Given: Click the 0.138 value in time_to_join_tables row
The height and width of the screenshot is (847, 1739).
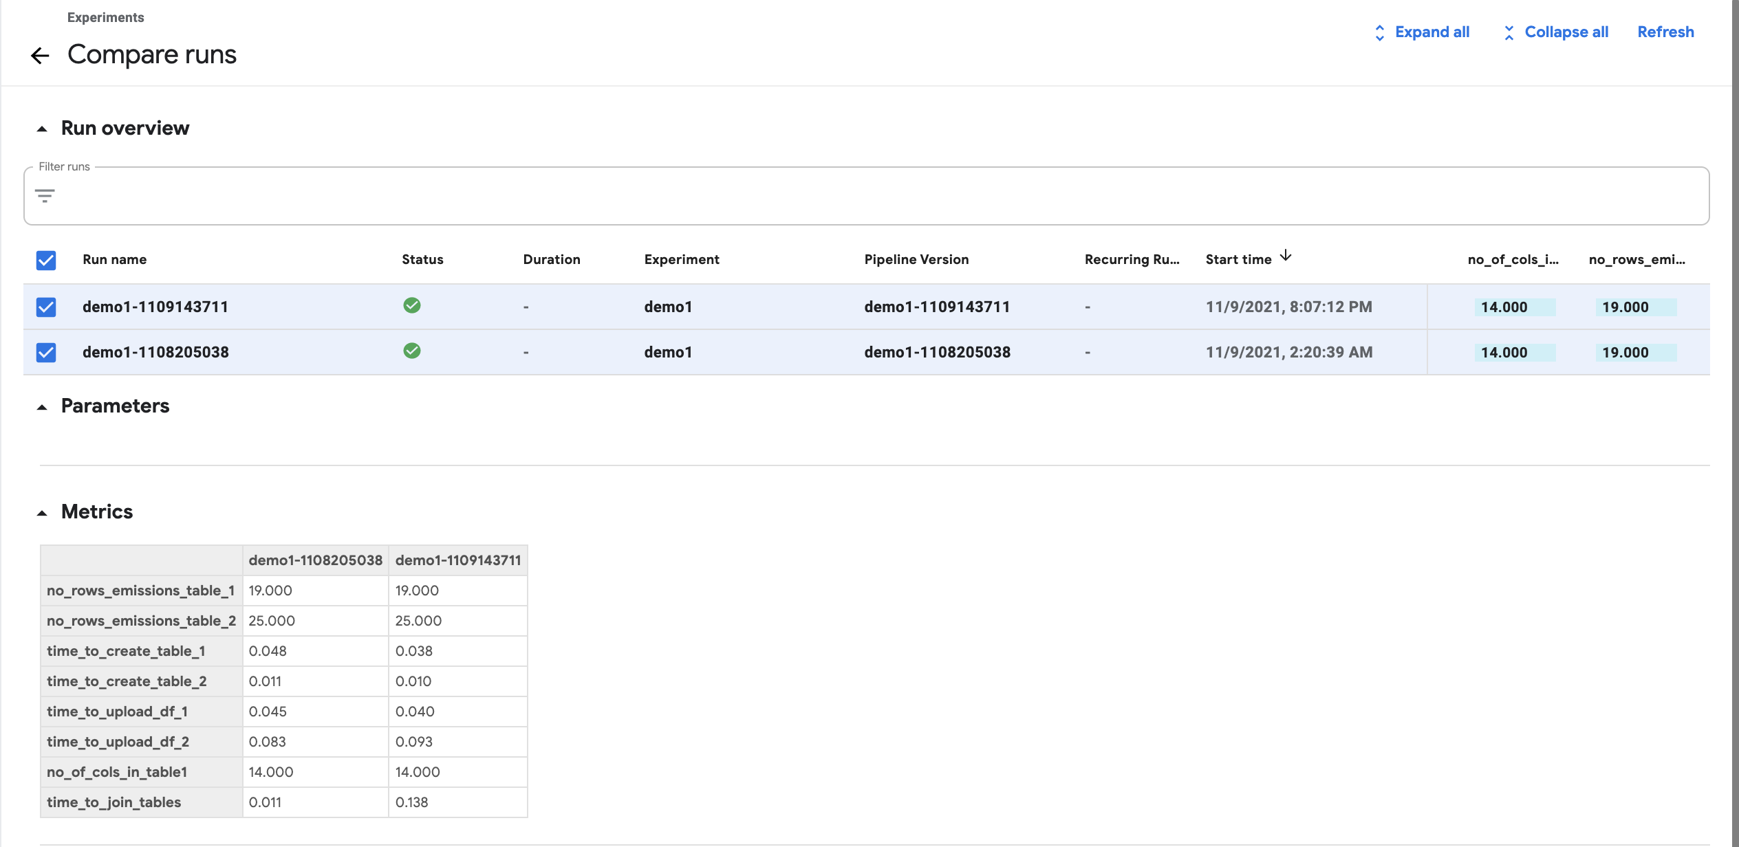Looking at the screenshot, I should pyautogui.click(x=411, y=802).
